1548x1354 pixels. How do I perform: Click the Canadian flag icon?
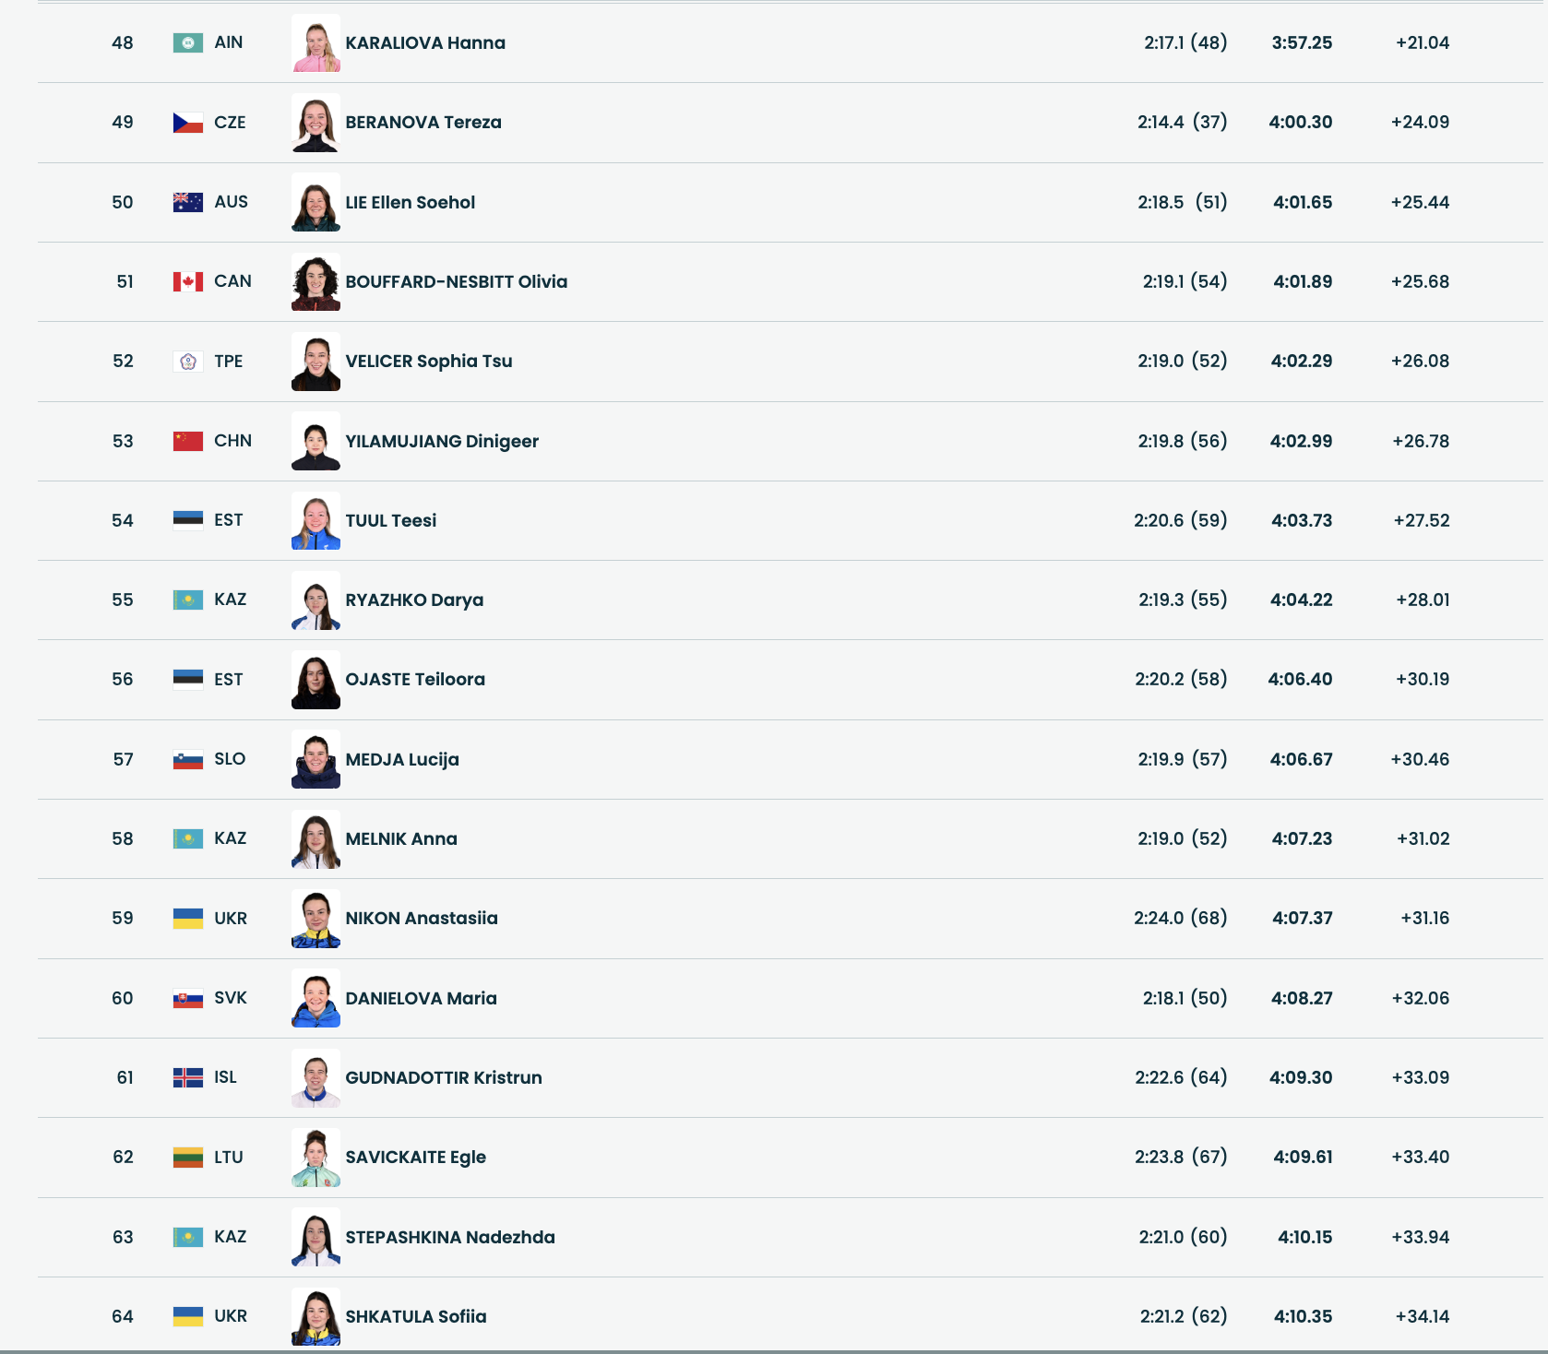(x=187, y=281)
